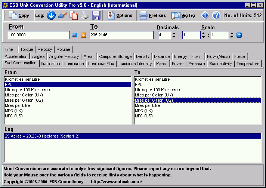
Task: Choose Kilometres per Litre in the From list
Action: click(x=68, y=79)
